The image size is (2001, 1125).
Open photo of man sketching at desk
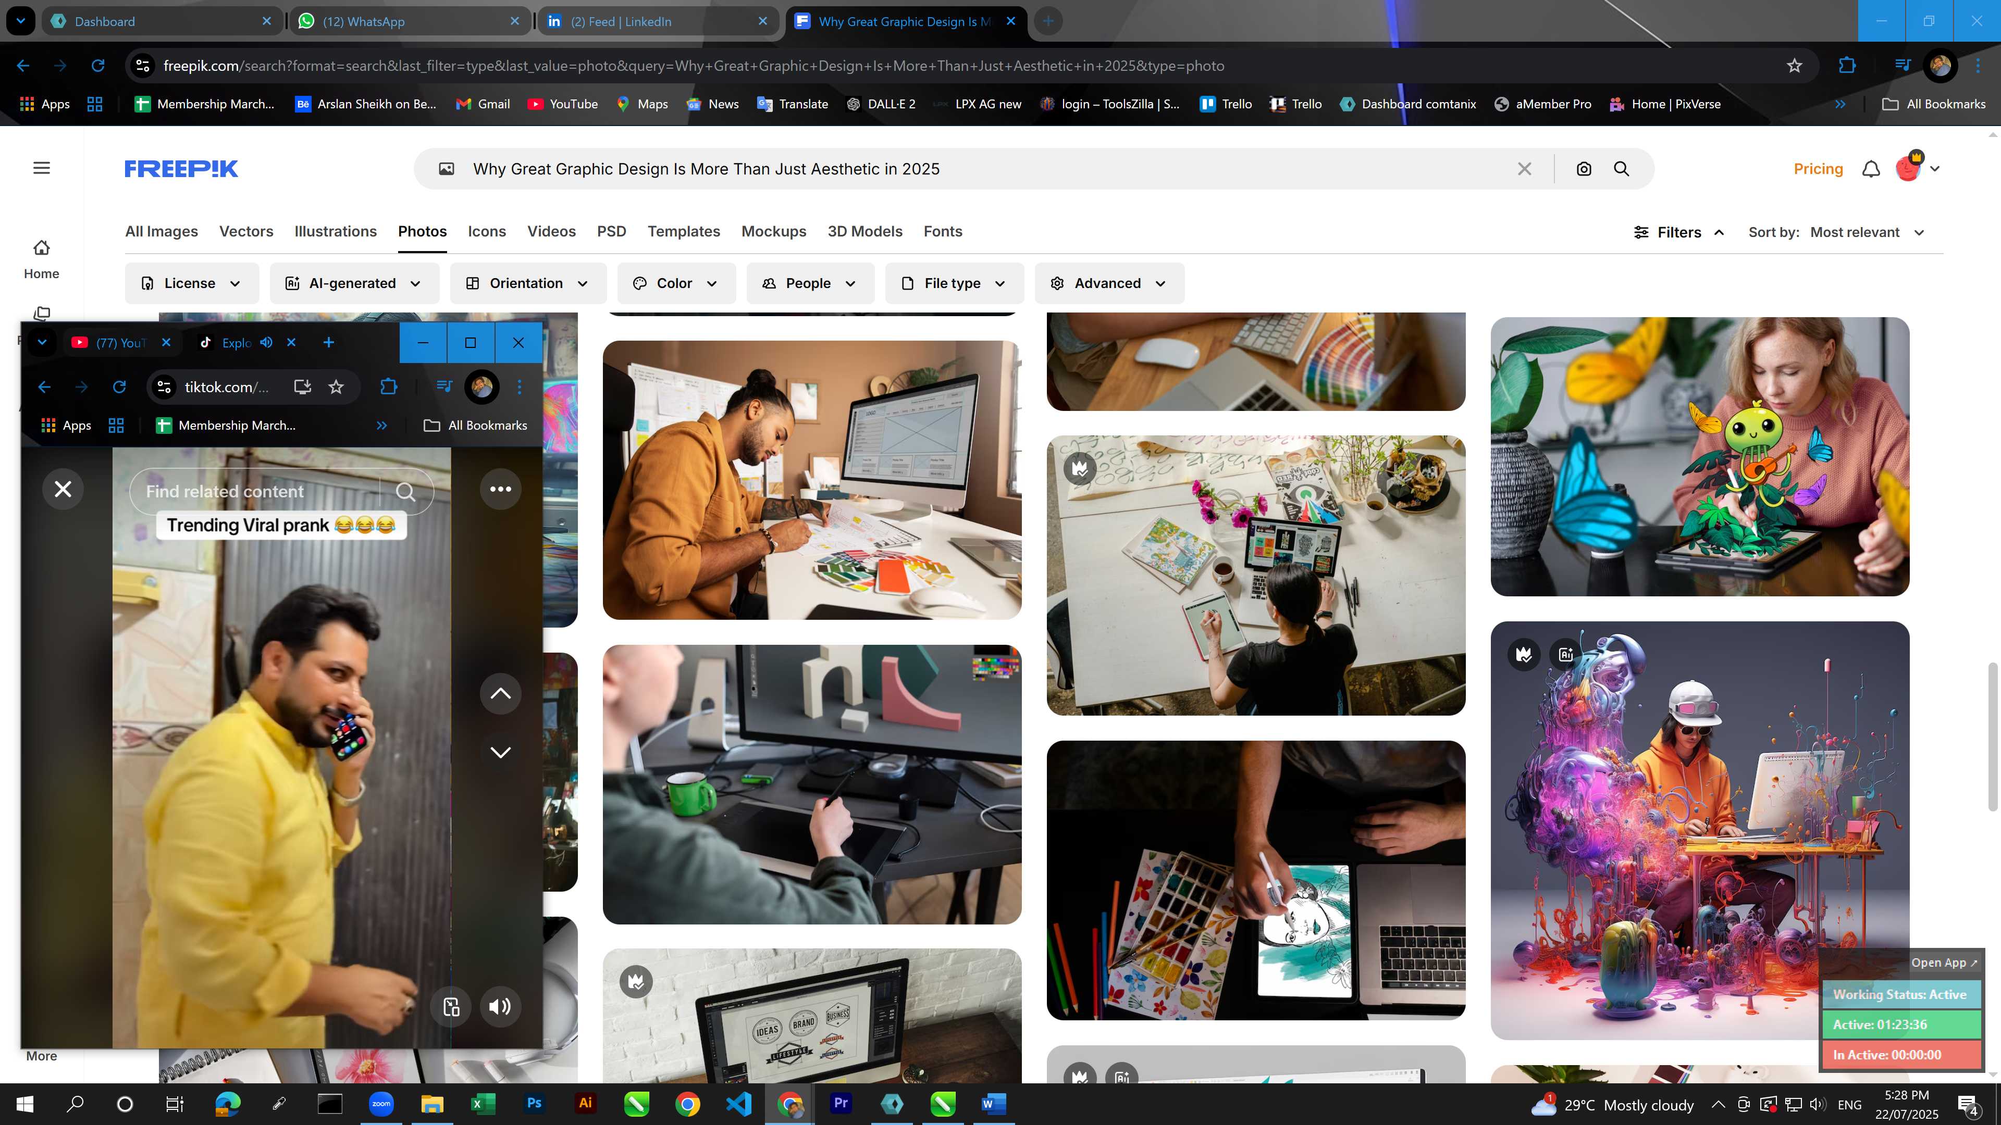pyautogui.click(x=812, y=480)
